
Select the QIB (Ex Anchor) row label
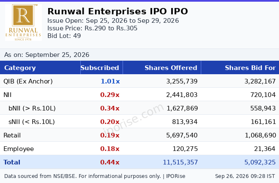(28, 81)
